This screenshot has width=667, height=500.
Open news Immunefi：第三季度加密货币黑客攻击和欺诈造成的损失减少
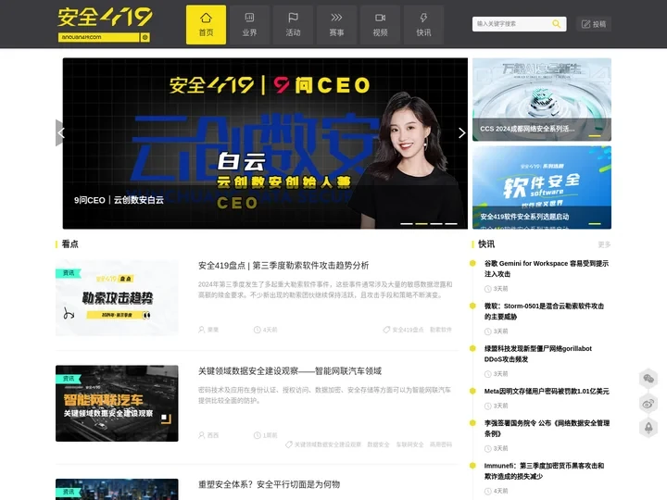tap(545, 470)
